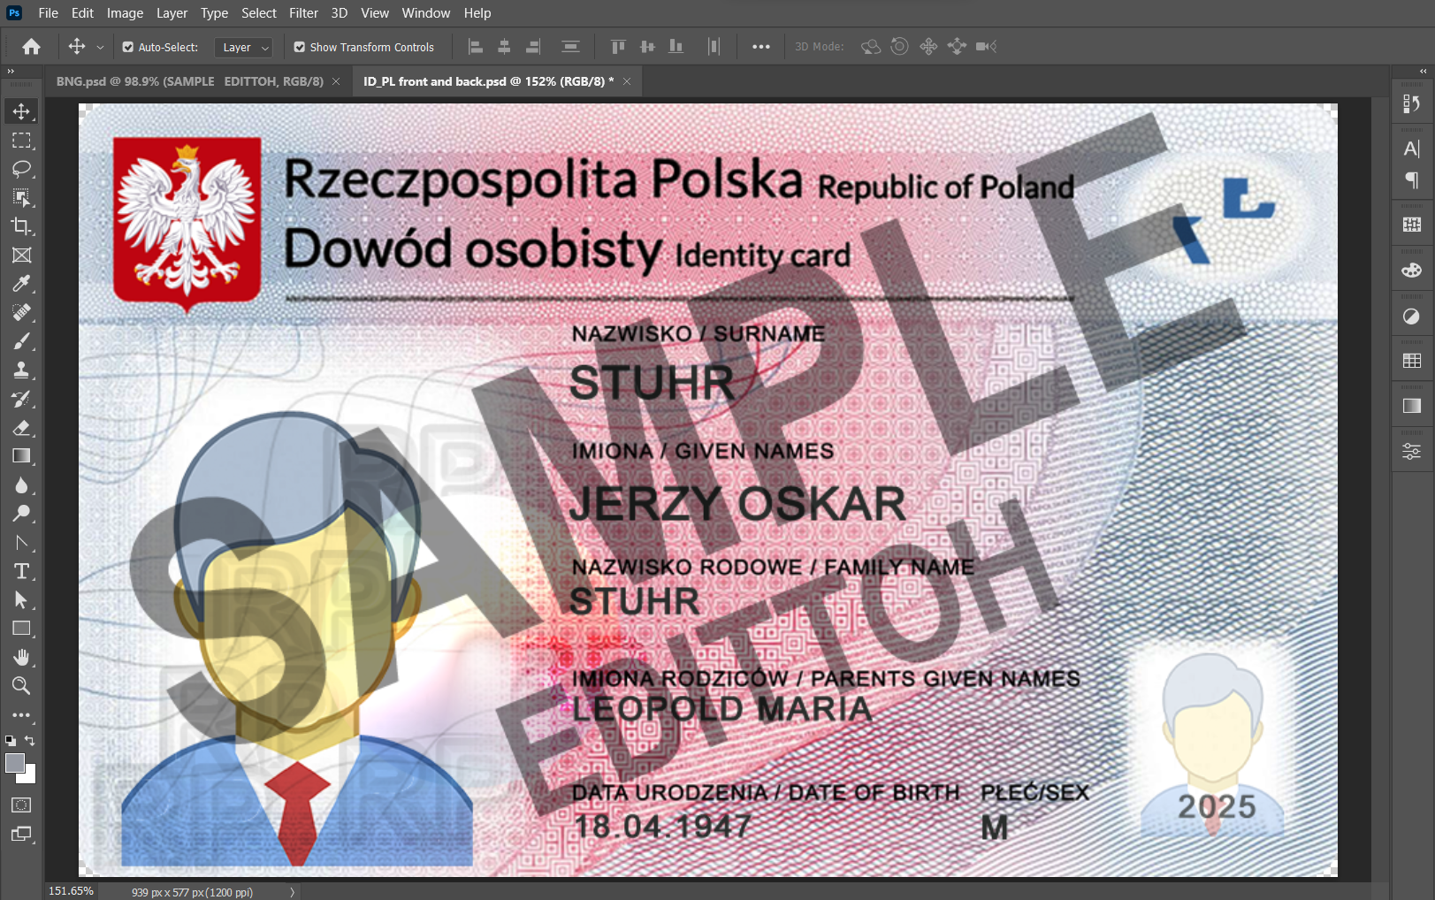The height and width of the screenshot is (900, 1435).
Task: Open the Properties panel sliders icon
Action: pos(1412,452)
